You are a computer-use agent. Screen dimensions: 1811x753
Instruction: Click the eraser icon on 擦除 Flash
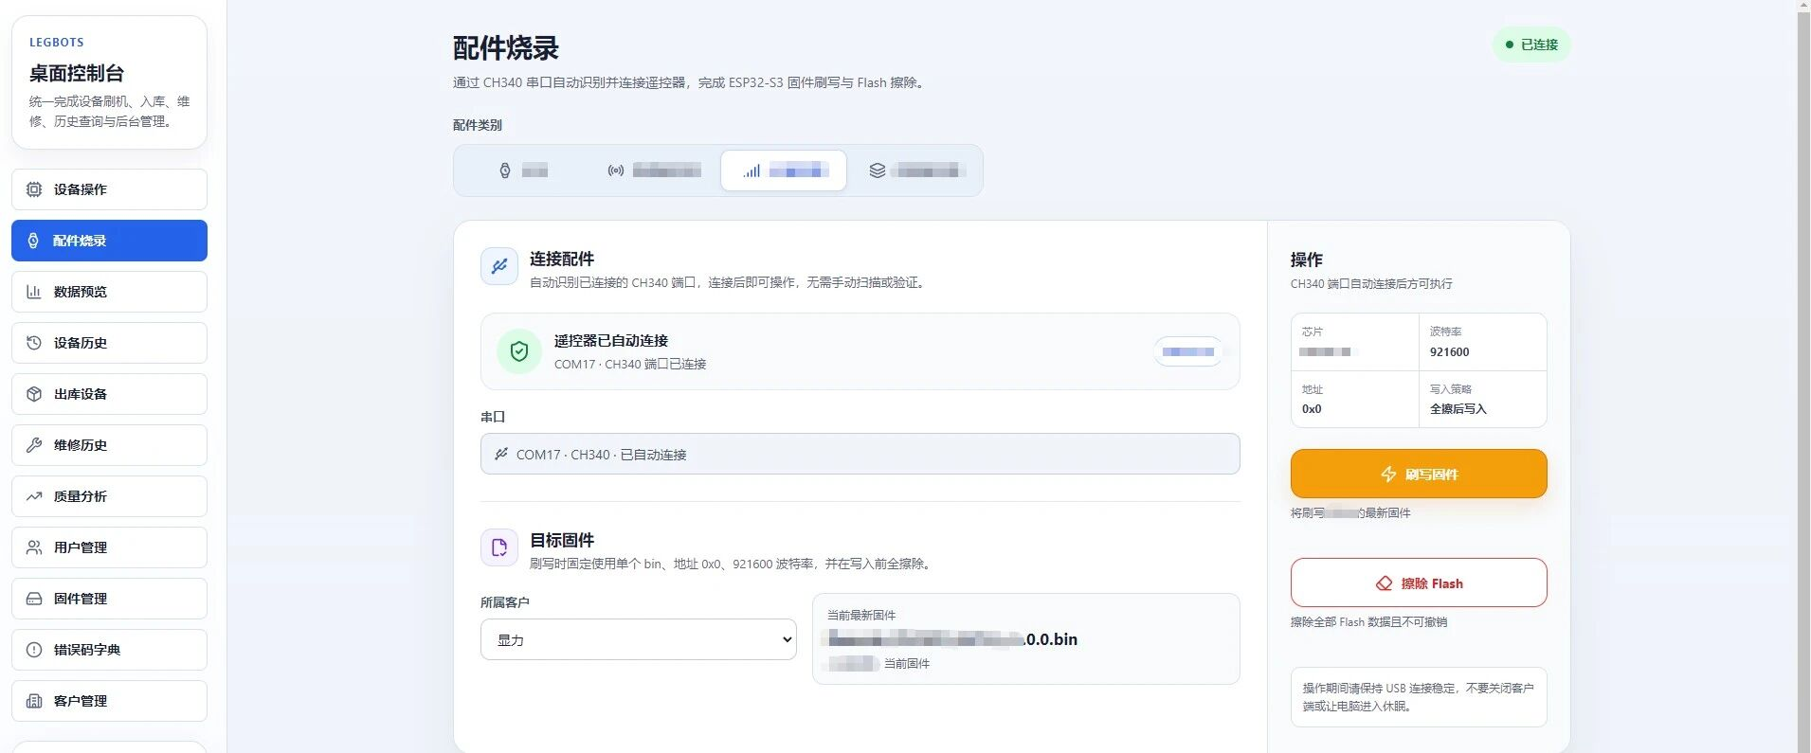(1384, 583)
